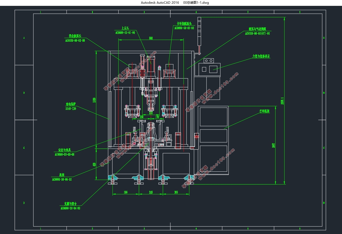
Task: Select the 1057 cabinet height dimension
Action: pos(273,145)
